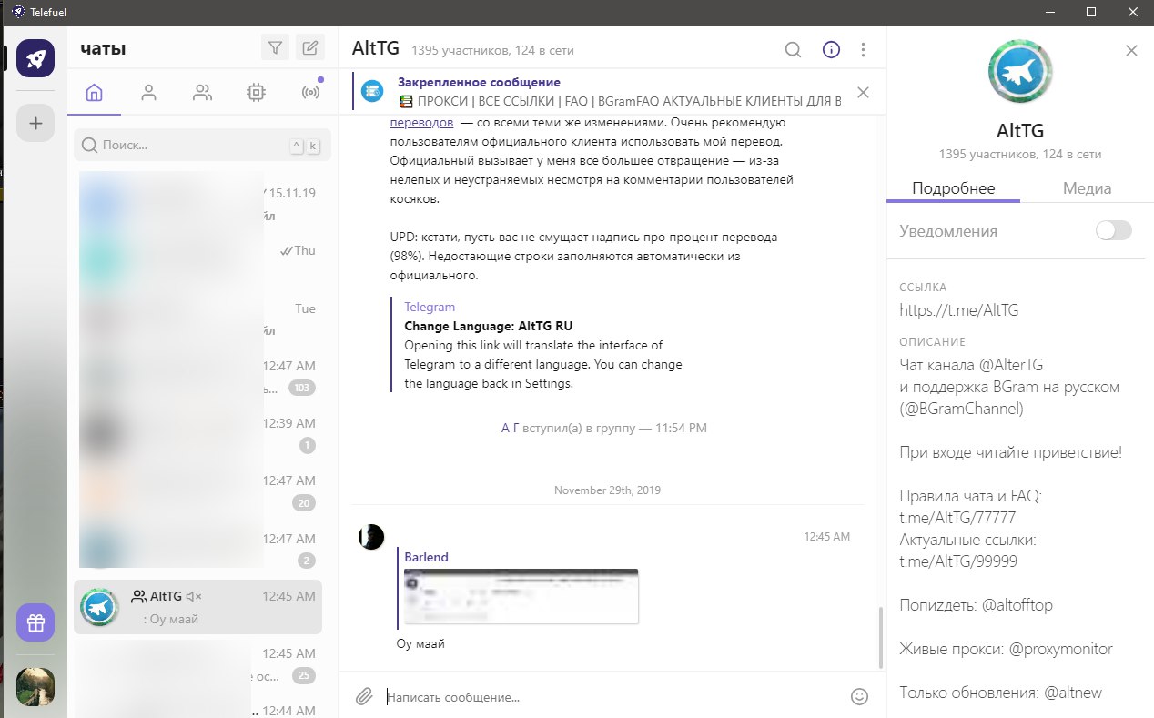
Task: Select the home all-chats tab
Action: point(94,92)
